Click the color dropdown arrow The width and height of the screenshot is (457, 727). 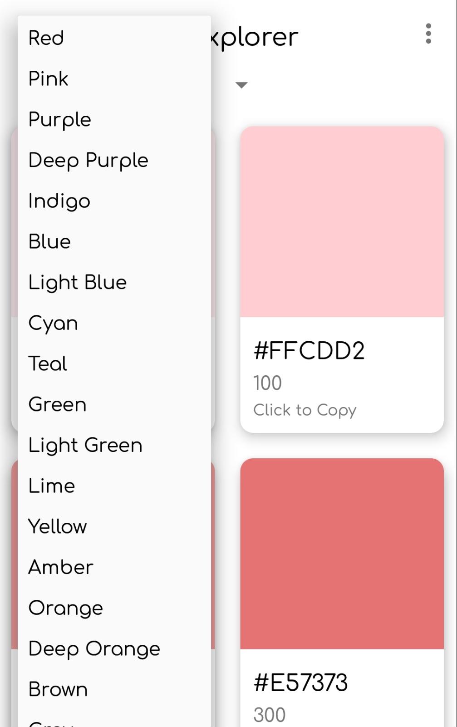click(241, 85)
